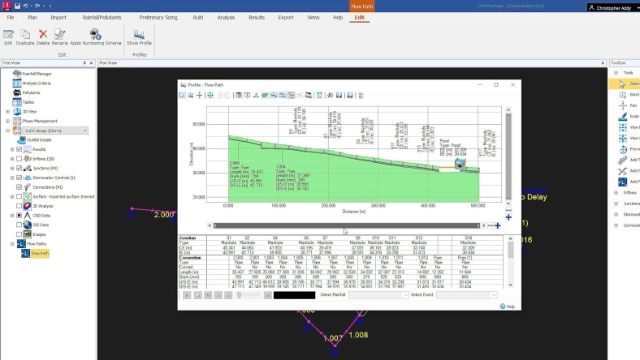Click the Edit icon in ribbon
This screenshot has height=360, width=640.
click(8, 36)
